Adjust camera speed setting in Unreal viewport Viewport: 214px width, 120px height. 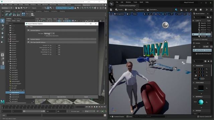click(185, 14)
